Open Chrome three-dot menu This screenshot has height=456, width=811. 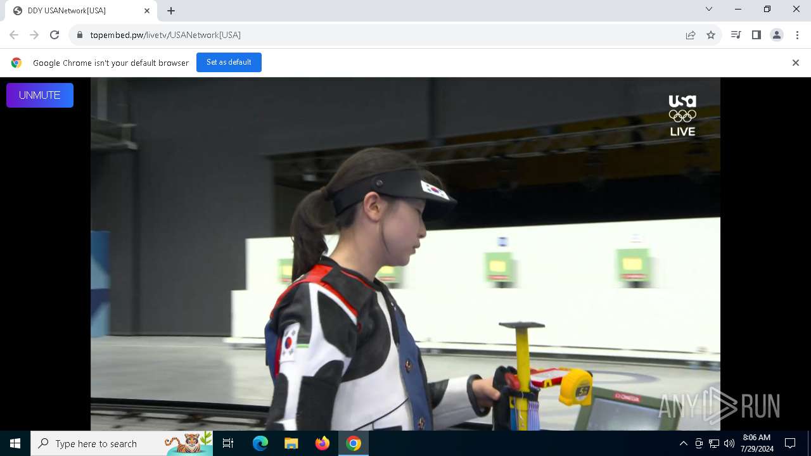tap(797, 35)
